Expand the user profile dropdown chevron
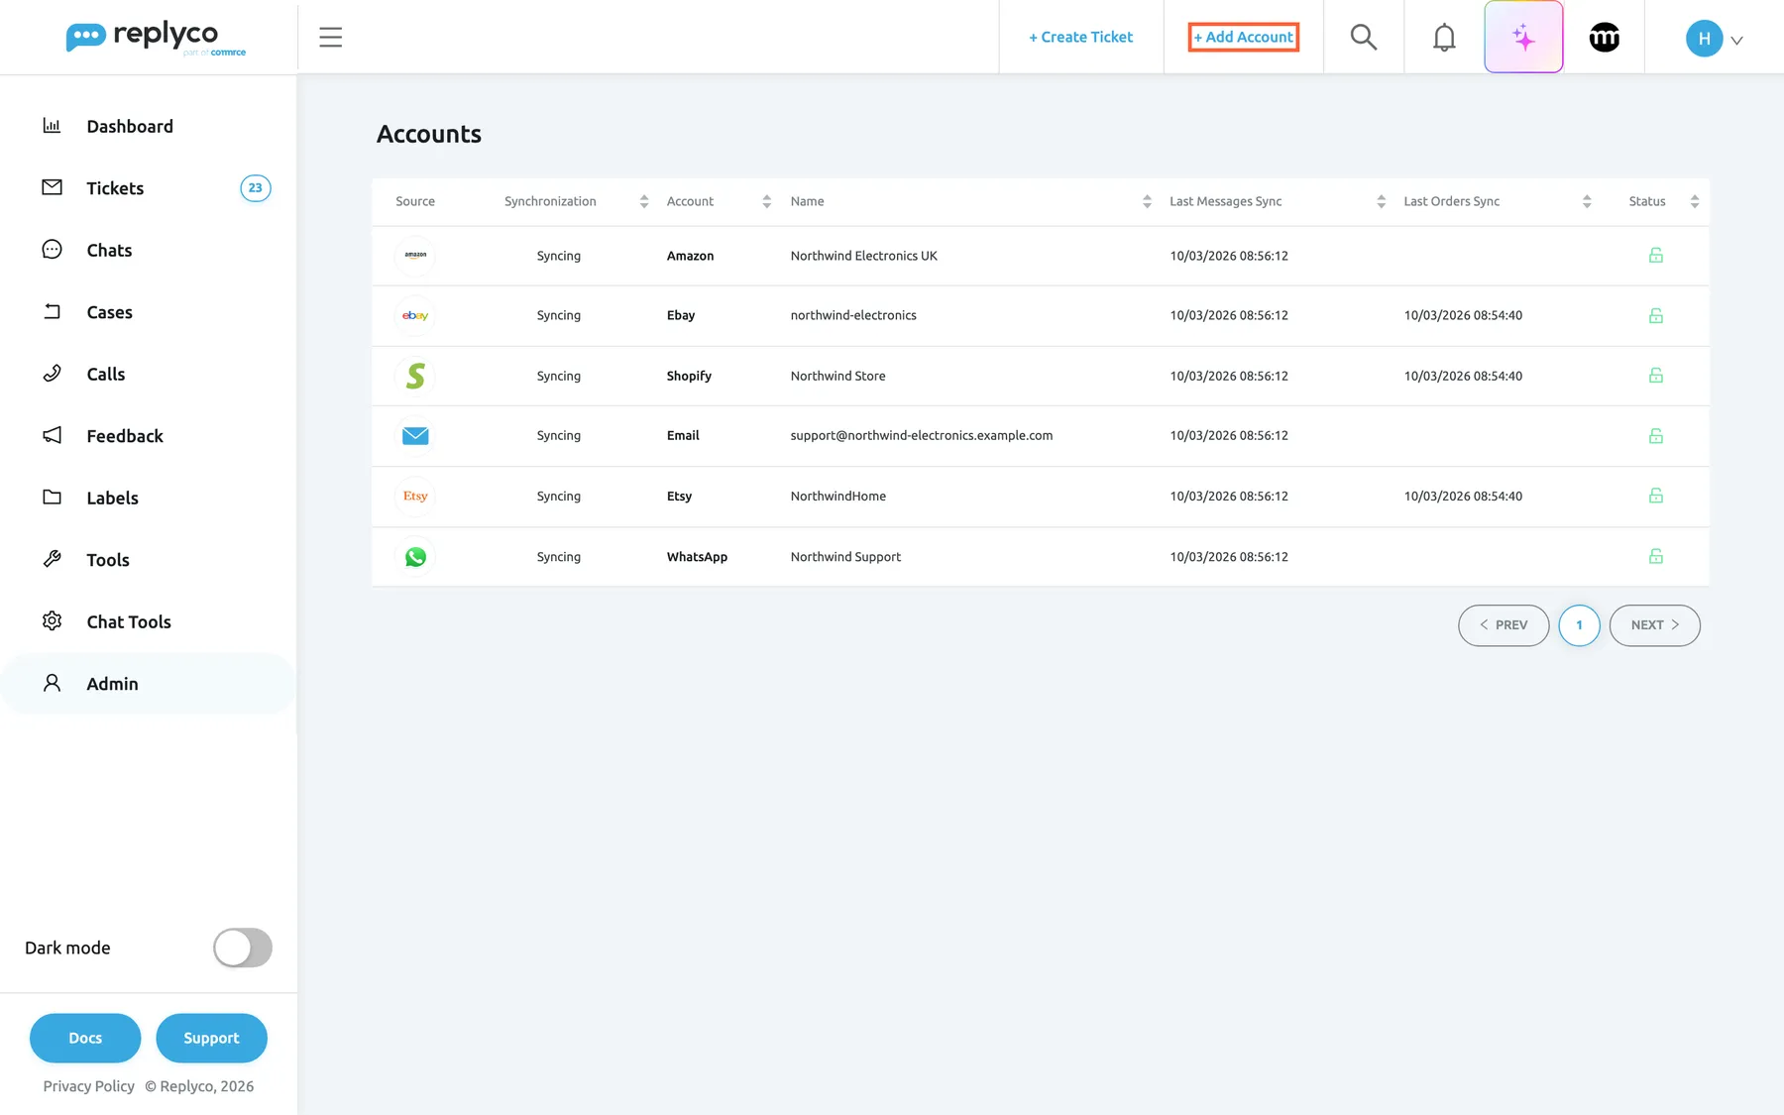 [1736, 41]
